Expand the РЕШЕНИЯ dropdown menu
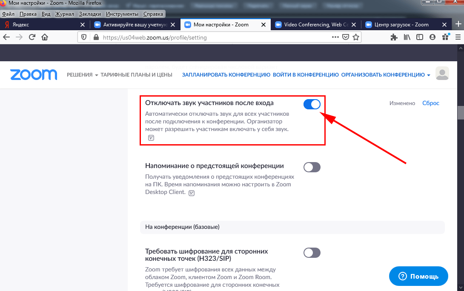Viewport: 464px width, 291px height. [80, 74]
